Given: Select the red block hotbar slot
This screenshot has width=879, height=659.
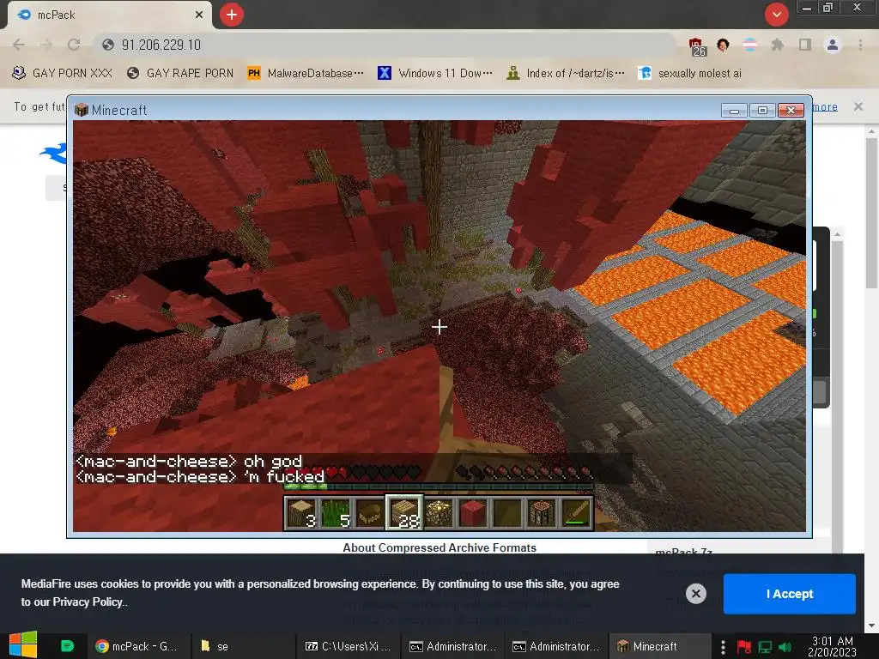Looking at the screenshot, I should pos(473,513).
